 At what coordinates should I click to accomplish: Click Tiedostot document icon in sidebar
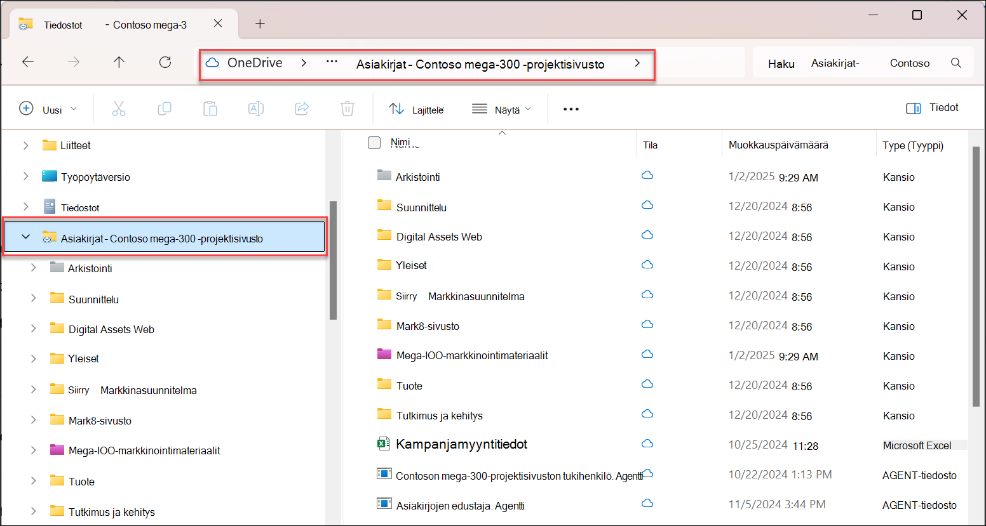(50, 206)
